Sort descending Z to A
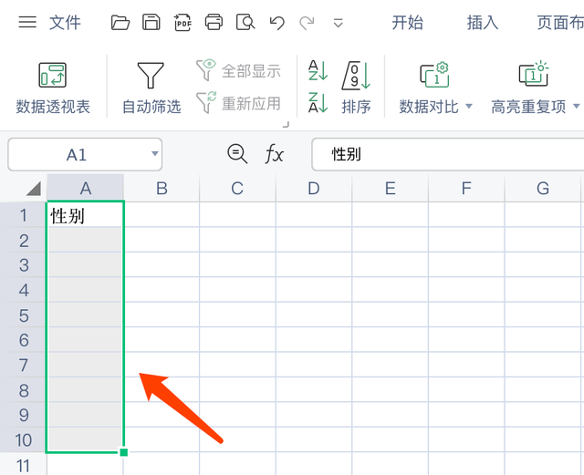The width and height of the screenshot is (584, 475). [x=318, y=102]
